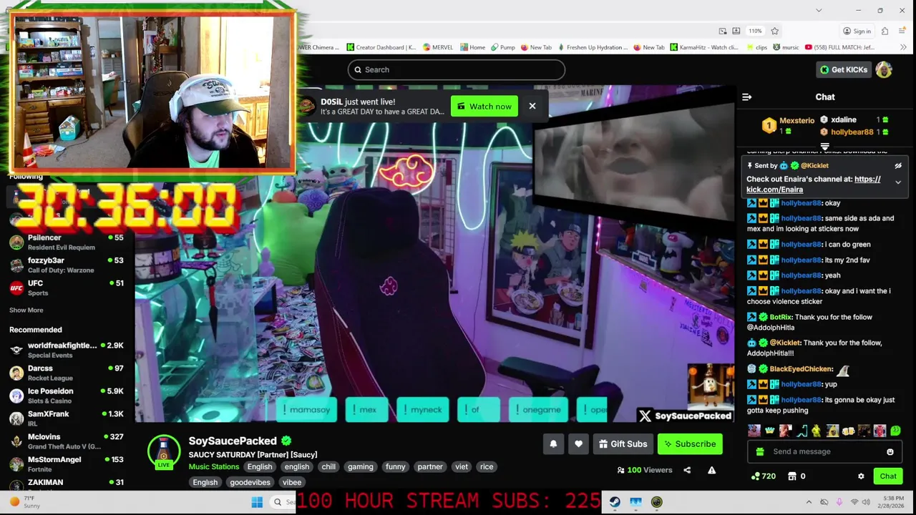Viewport: 916px width, 515px height.
Task: Show hidden system tray icons
Action: tap(809, 502)
